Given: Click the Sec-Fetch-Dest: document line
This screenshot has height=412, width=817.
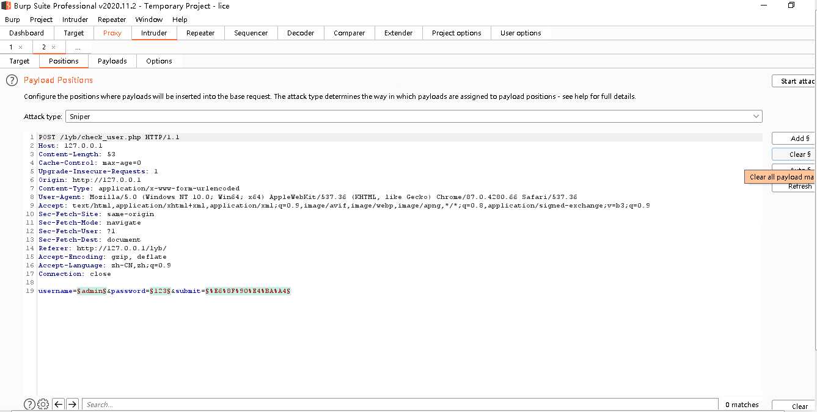Looking at the screenshot, I should 90,240.
